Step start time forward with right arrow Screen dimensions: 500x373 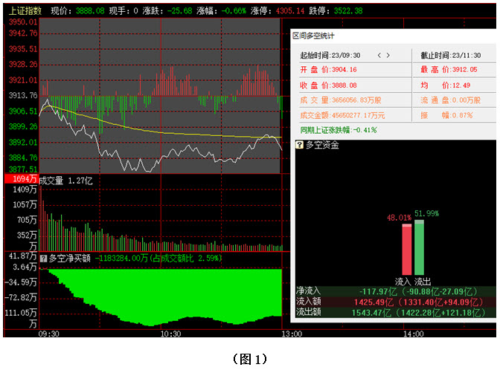point(388,55)
